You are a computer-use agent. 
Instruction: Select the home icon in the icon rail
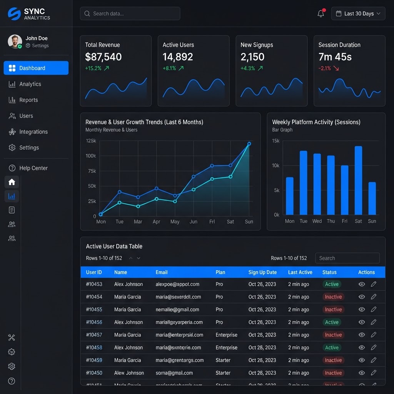tap(12, 182)
